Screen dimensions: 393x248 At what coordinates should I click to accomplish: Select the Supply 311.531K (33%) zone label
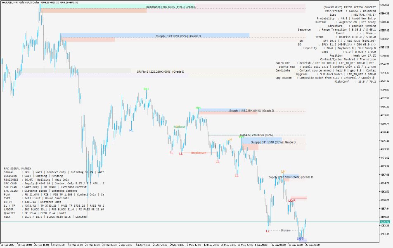(x=273, y=142)
